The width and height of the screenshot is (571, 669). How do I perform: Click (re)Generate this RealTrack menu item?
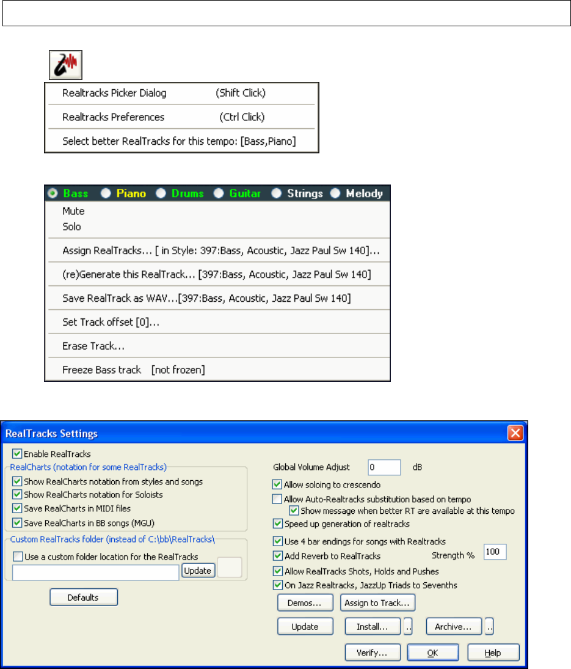pos(217,274)
